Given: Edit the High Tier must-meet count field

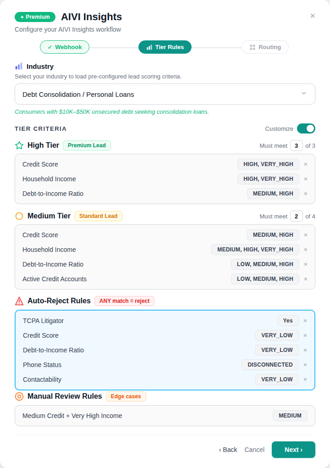Looking at the screenshot, I should 296,145.
